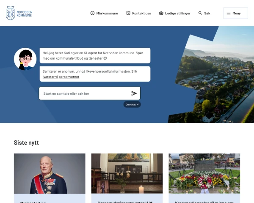Open the Meny button
Viewport: 254px width, 203px height.
pyautogui.click(x=235, y=13)
